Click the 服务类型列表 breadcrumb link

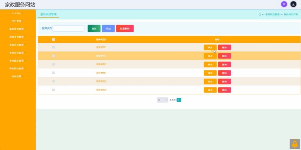[291, 14]
